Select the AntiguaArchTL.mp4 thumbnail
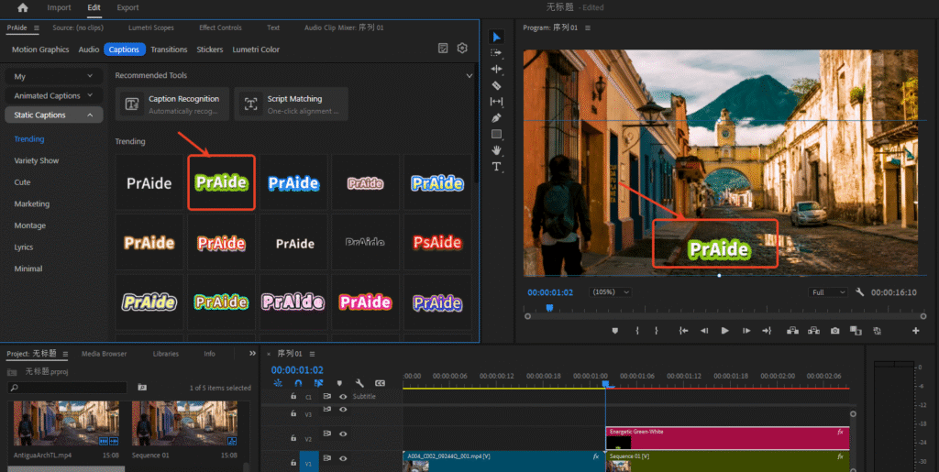The height and width of the screenshot is (472, 939). (x=65, y=423)
